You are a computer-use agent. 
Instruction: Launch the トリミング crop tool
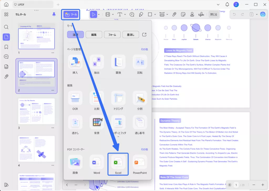point(118,101)
